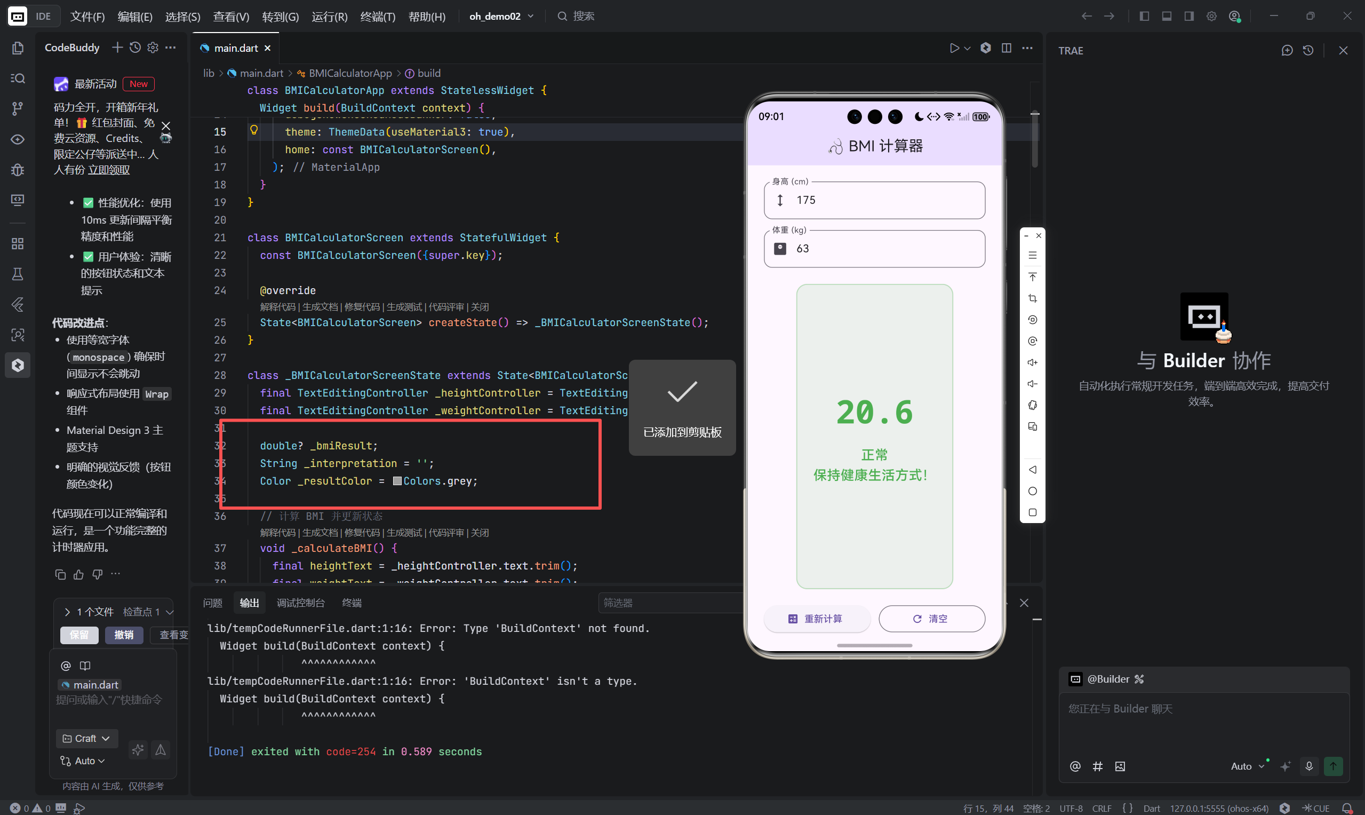Click the 重新计算 button in the app
The image size is (1365, 815).
(816, 619)
